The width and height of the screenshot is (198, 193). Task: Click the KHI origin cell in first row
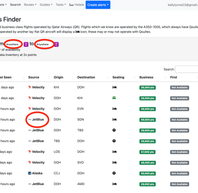[56, 87]
